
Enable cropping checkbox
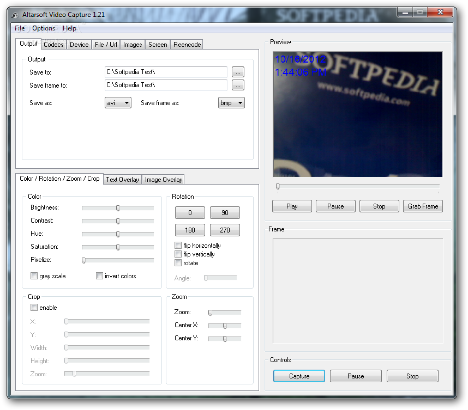[x=34, y=308]
